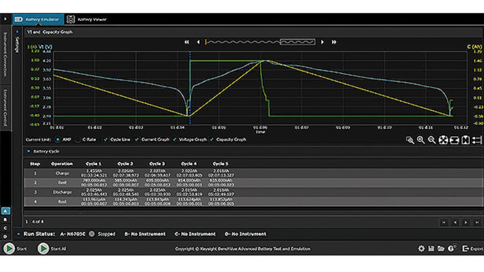Select the C-Rate current unit
484x272 pixels.
tap(78, 140)
